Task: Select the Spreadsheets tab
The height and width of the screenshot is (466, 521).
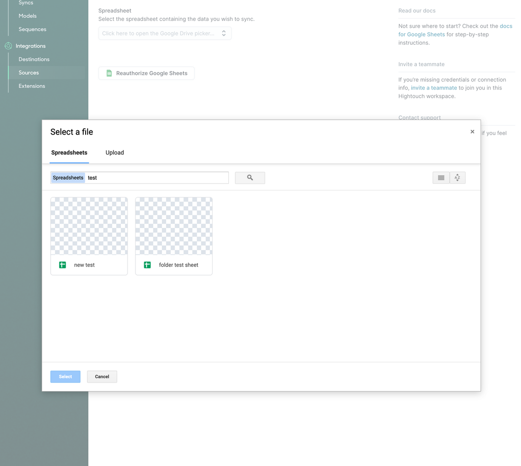Action: 69,153
